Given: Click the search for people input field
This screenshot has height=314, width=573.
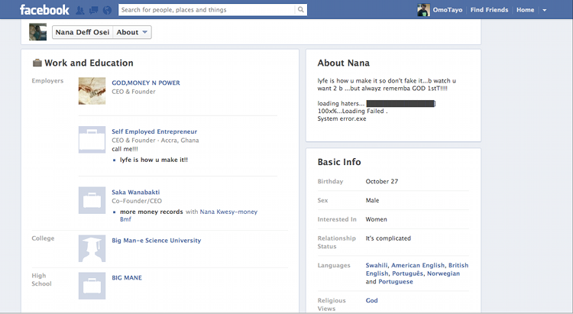Looking at the screenshot, I should [x=207, y=10].
